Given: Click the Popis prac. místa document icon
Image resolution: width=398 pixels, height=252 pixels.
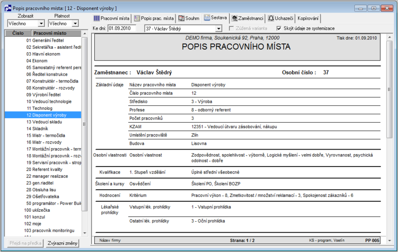Looking at the screenshot, I should tap(137, 18).
